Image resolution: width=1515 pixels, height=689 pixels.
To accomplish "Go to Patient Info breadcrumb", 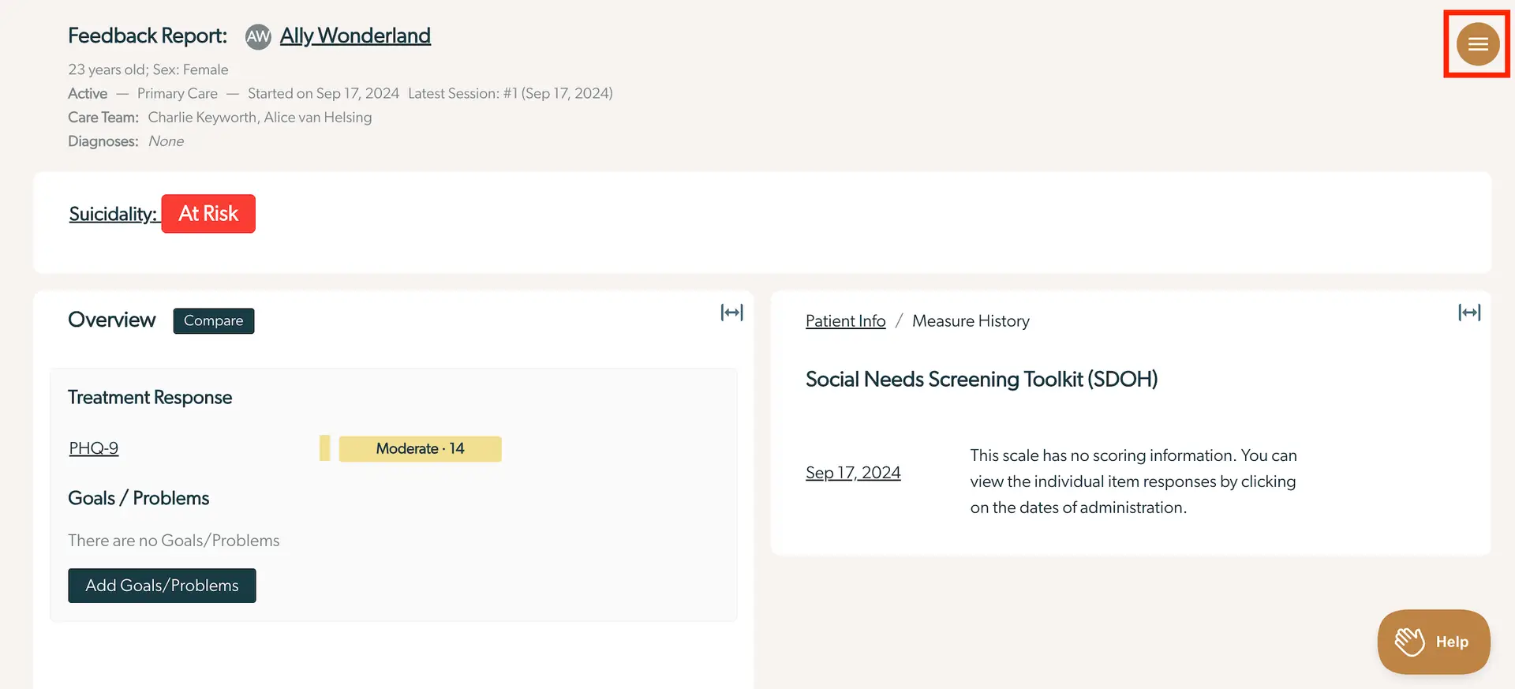I will tap(845, 321).
